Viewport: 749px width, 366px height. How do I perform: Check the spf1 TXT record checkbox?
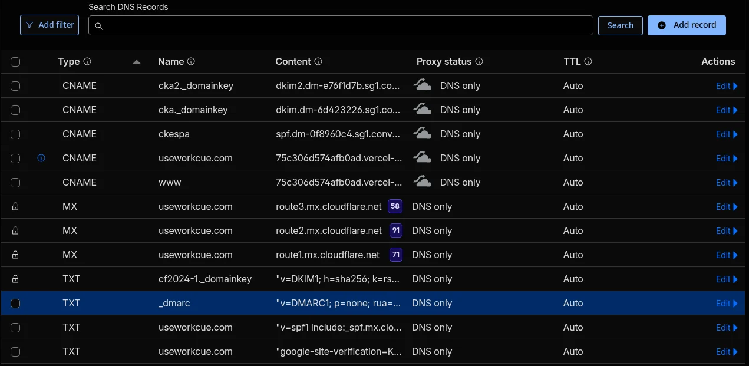coord(15,328)
